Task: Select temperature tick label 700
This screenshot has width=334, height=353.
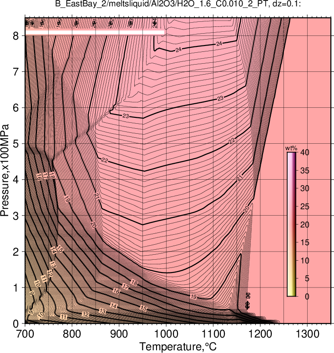Action: (25, 333)
